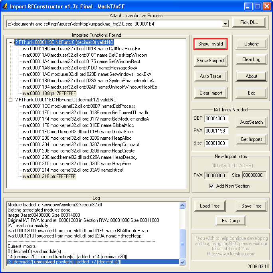
Task: Click the IAT RVA field 00001198
Action: coord(216,131)
